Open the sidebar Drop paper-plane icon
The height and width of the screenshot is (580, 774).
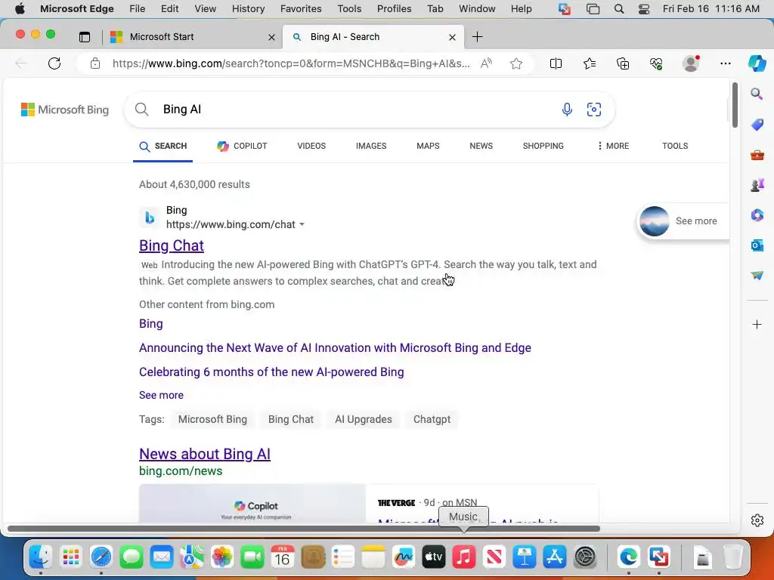[757, 275]
